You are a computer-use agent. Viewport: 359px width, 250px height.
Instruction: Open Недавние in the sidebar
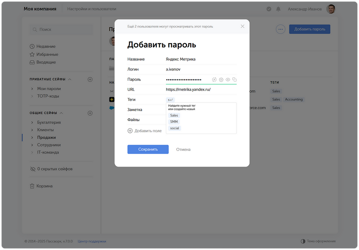tap(46, 46)
